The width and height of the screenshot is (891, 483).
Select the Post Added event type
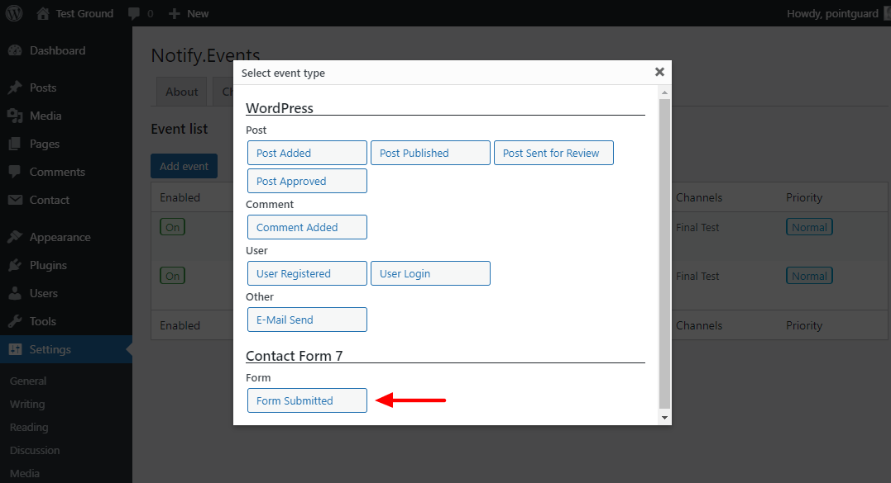[308, 153]
